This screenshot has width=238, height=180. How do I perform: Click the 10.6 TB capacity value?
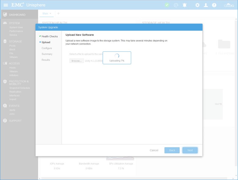pyautogui.click(x=218, y=104)
